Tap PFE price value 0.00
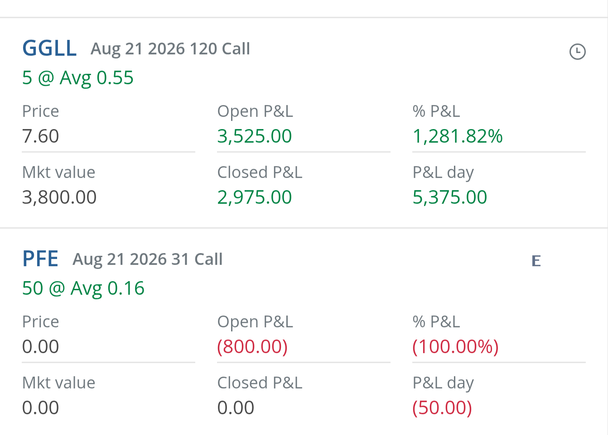 [41, 347]
